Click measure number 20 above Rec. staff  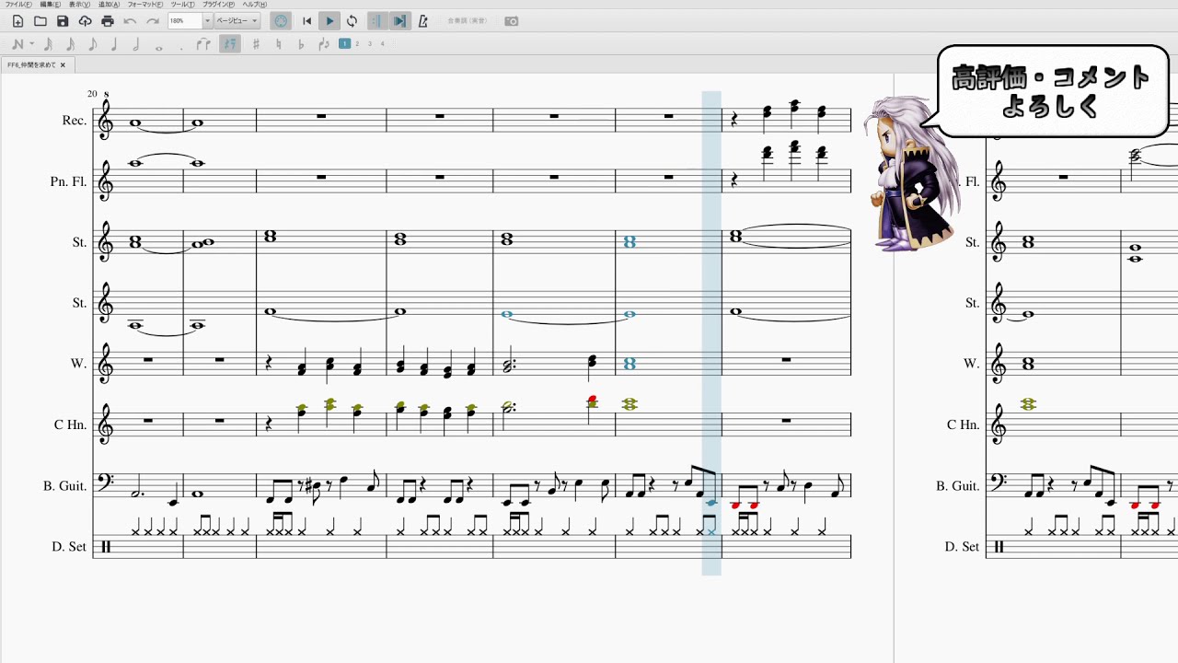click(x=92, y=94)
